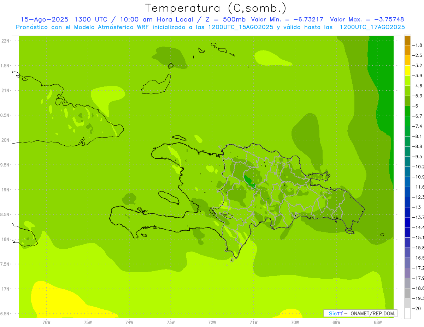Screen dimensions: 424x327
Task: Click the '21N' latitude label
Action: (x=5, y=91)
